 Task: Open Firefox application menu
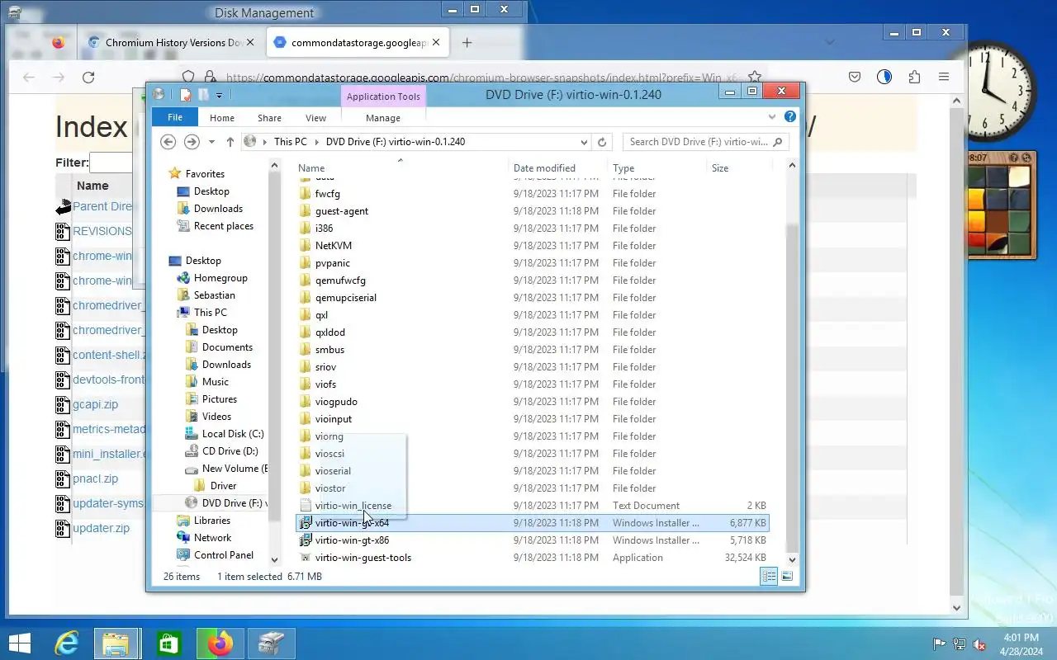[x=944, y=77]
